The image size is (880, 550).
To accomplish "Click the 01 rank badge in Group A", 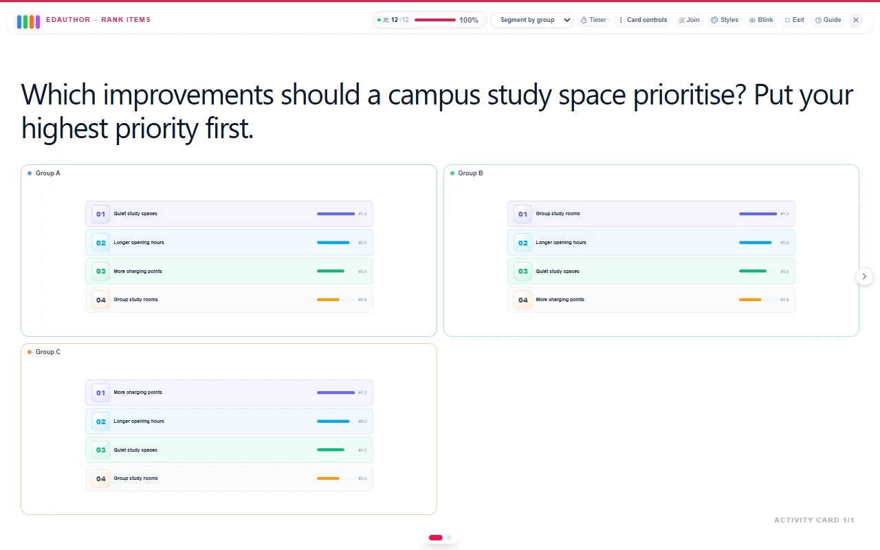I will click(x=101, y=214).
